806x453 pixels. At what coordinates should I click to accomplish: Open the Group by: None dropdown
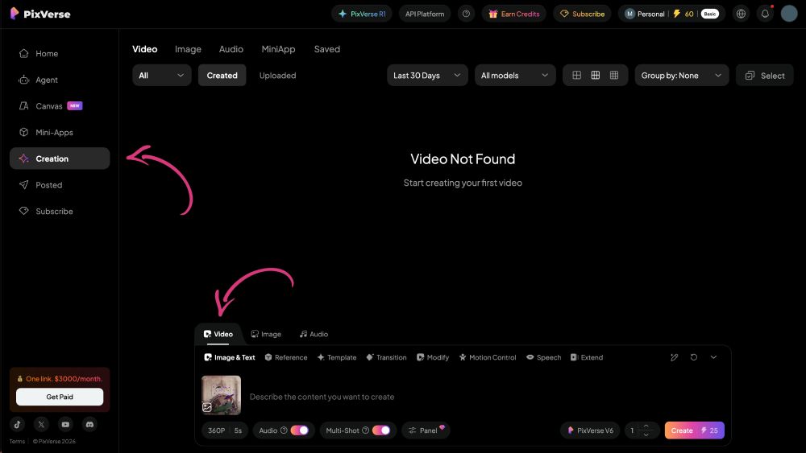tap(682, 76)
